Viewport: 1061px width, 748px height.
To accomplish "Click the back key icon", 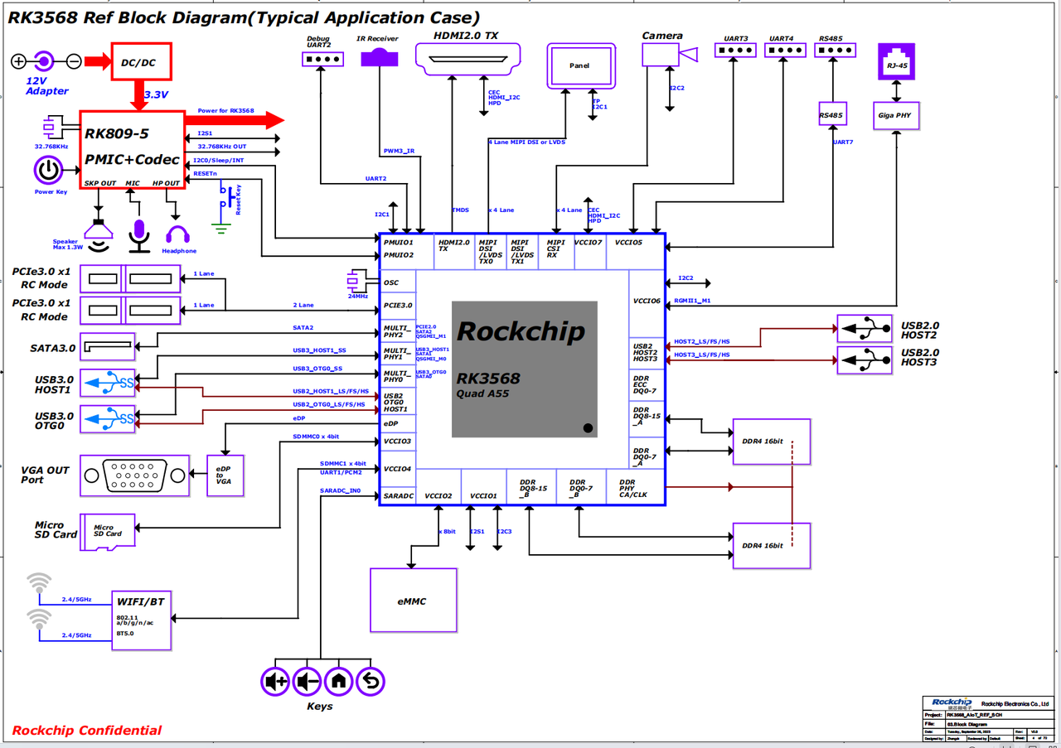I will pyautogui.click(x=370, y=682).
